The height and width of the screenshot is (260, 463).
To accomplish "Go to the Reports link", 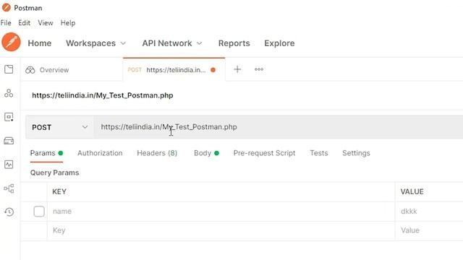I will tap(234, 43).
